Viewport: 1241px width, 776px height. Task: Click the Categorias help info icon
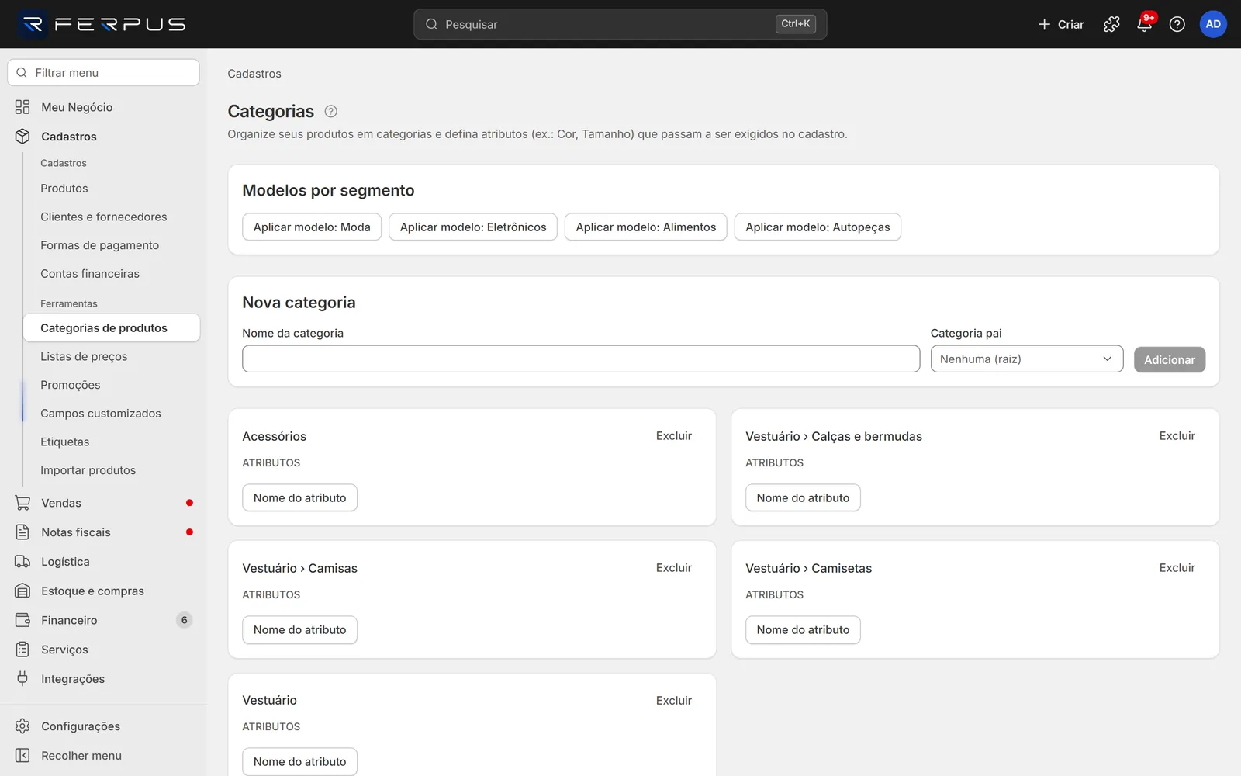point(330,111)
